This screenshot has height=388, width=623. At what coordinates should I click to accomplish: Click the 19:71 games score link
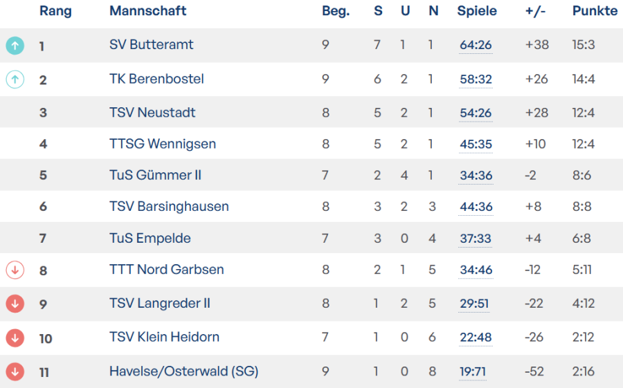[x=473, y=372]
